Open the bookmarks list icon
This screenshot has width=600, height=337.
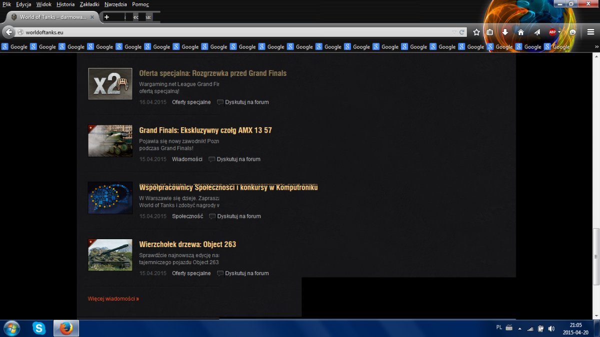490,32
